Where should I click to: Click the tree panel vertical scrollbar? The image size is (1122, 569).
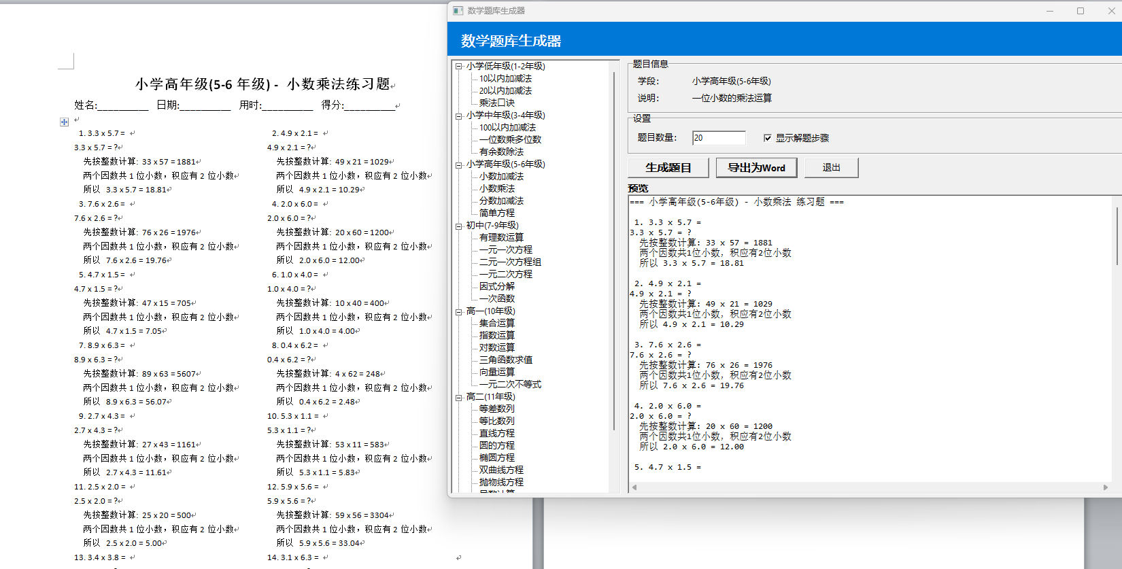pos(613,252)
